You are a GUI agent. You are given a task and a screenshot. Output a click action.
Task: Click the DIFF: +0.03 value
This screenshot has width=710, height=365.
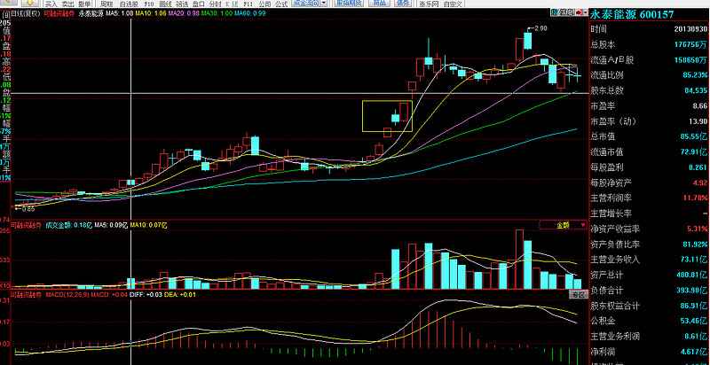point(145,294)
